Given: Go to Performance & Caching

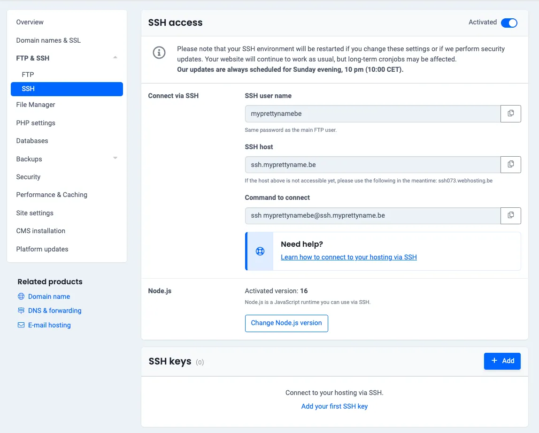Looking at the screenshot, I should [x=52, y=195].
